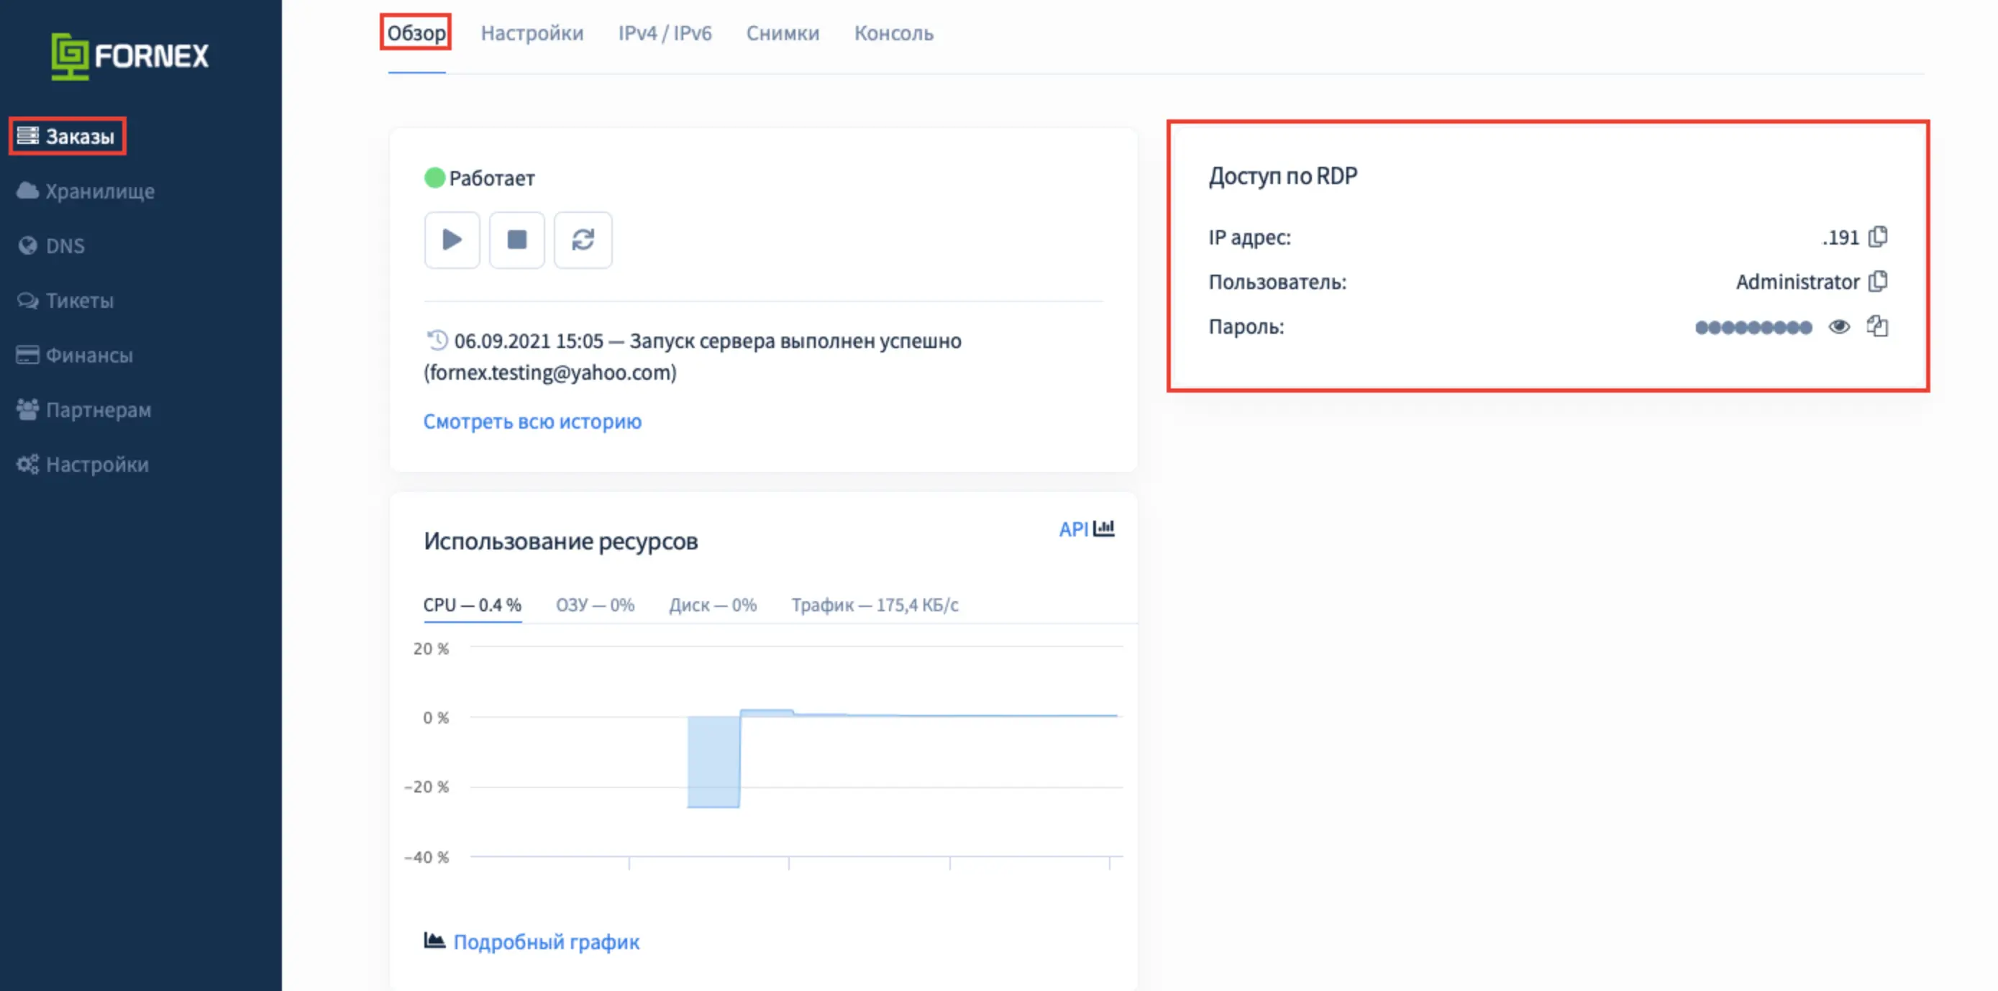Click the FORNEX logo
This screenshot has width=1998, height=991.
point(130,56)
